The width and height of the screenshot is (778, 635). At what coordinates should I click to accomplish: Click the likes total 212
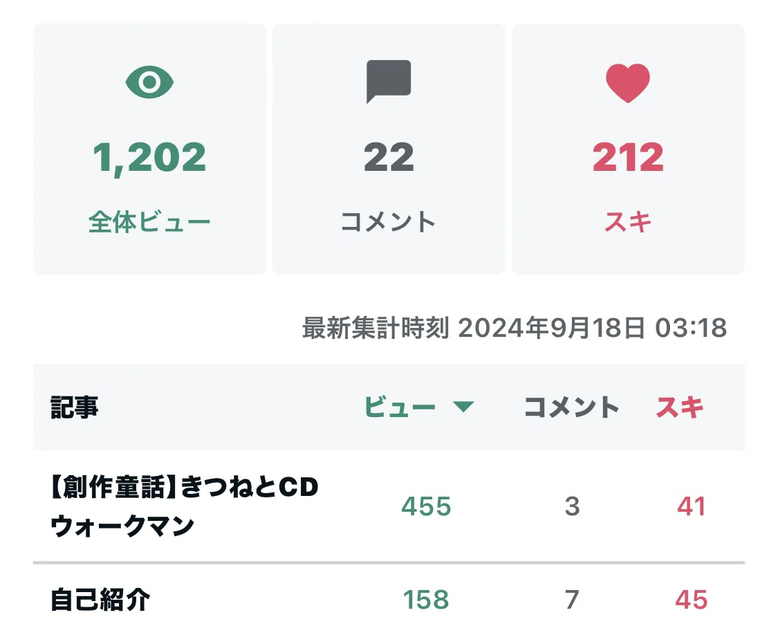(628, 158)
